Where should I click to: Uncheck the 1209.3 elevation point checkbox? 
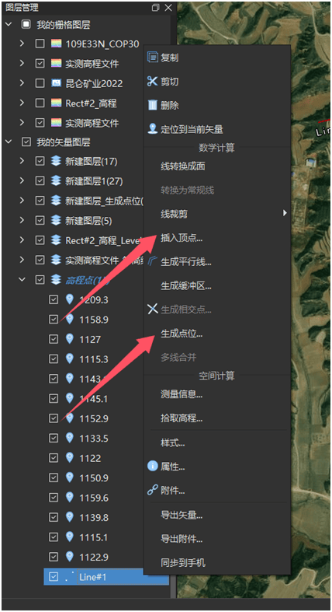(x=54, y=299)
